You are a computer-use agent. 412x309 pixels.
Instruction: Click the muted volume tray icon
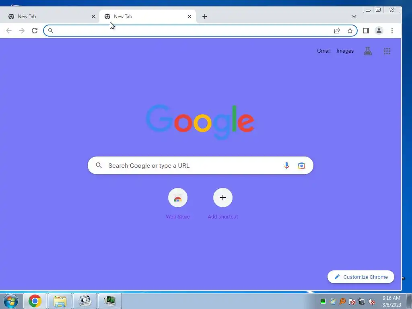coord(371,301)
